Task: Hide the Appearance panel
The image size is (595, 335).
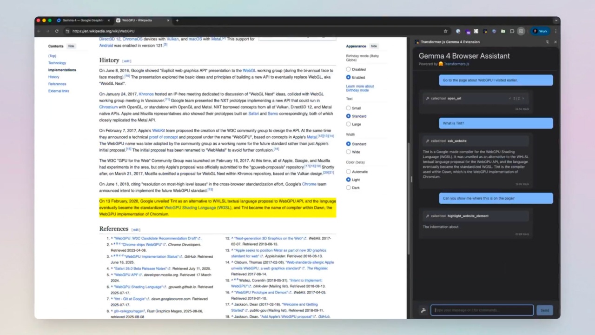Action: pos(374,46)
